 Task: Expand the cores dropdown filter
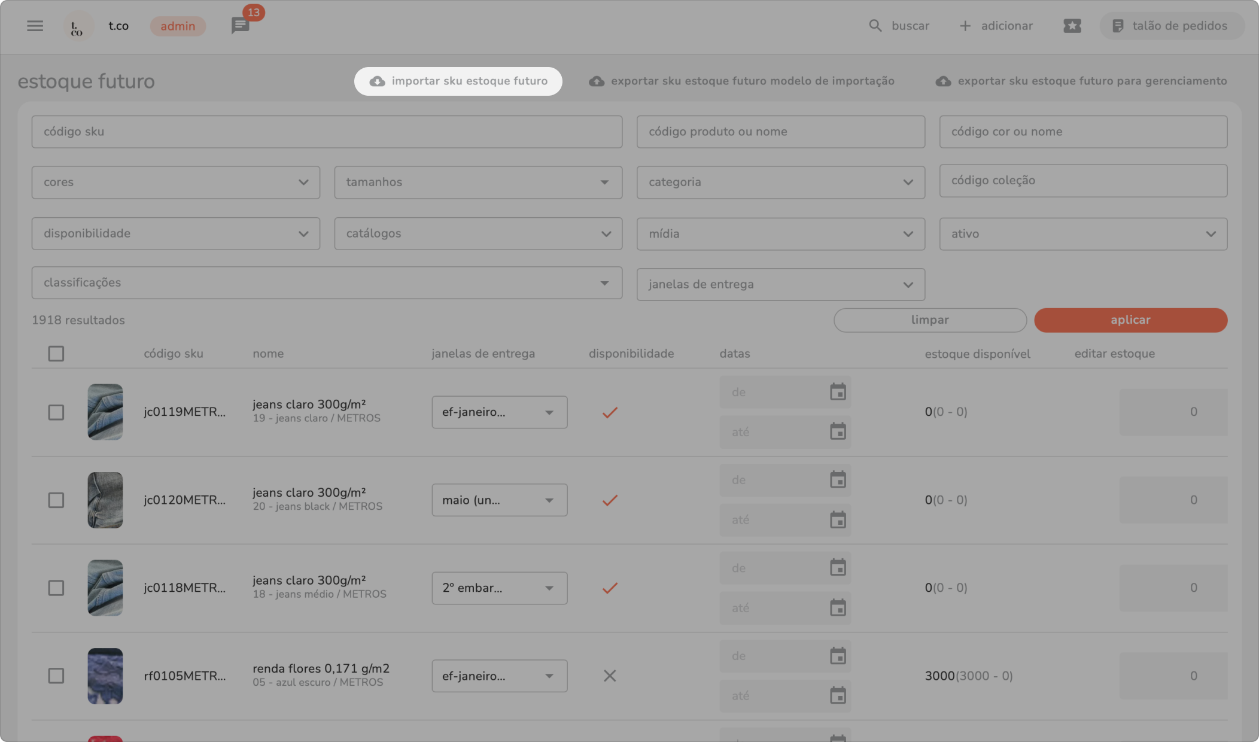[x=175, y=183]
